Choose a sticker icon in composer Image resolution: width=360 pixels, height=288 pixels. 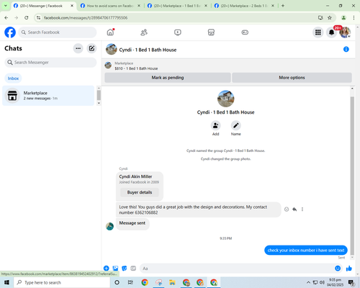[x=125, y=269]
